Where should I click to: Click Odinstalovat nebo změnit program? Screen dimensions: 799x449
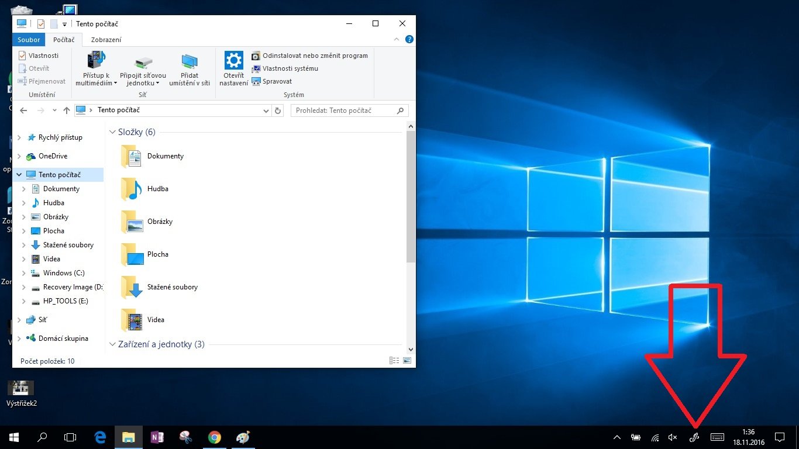pos(310,56)
